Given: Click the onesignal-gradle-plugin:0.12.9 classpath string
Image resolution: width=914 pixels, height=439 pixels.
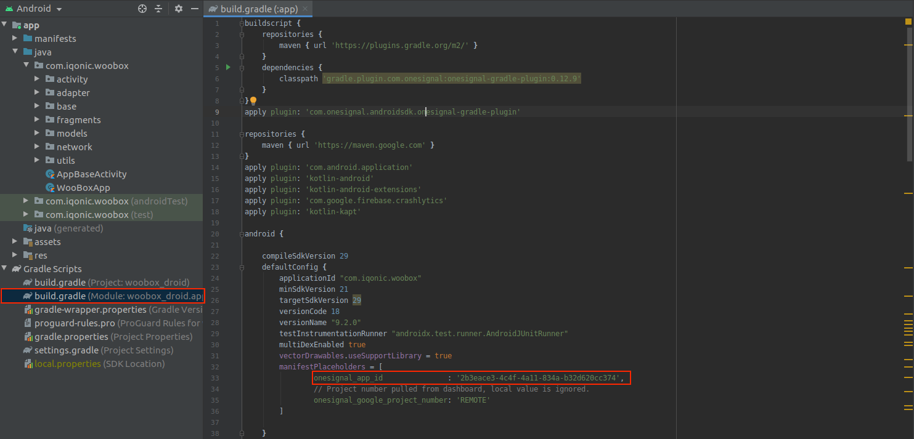Looking at the screenshot, I should click(452, 79).
